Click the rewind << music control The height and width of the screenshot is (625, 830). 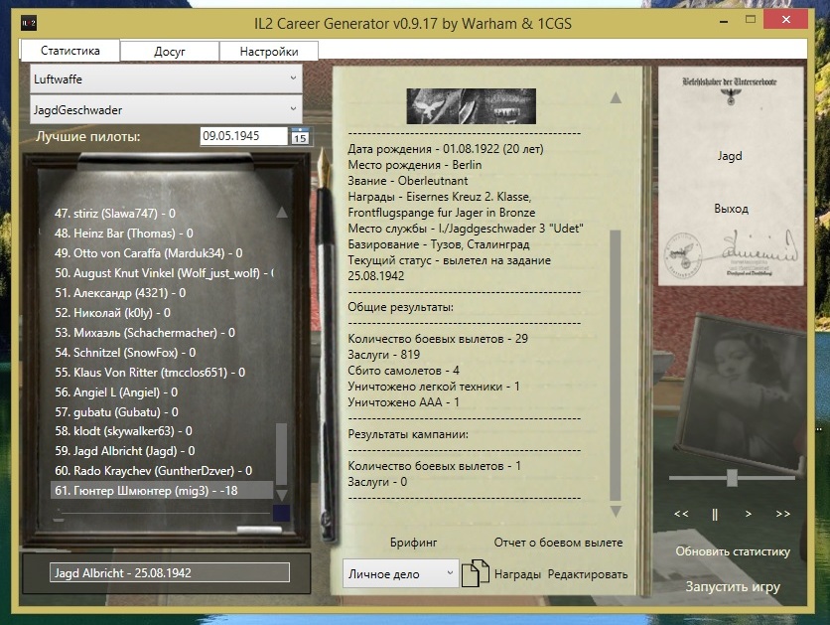(x=681, y=514)
